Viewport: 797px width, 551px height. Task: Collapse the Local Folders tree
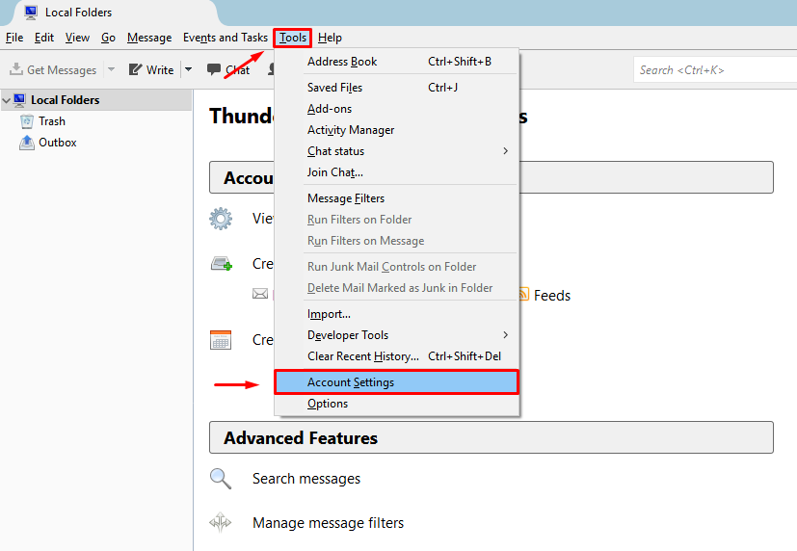coord(7,100)
